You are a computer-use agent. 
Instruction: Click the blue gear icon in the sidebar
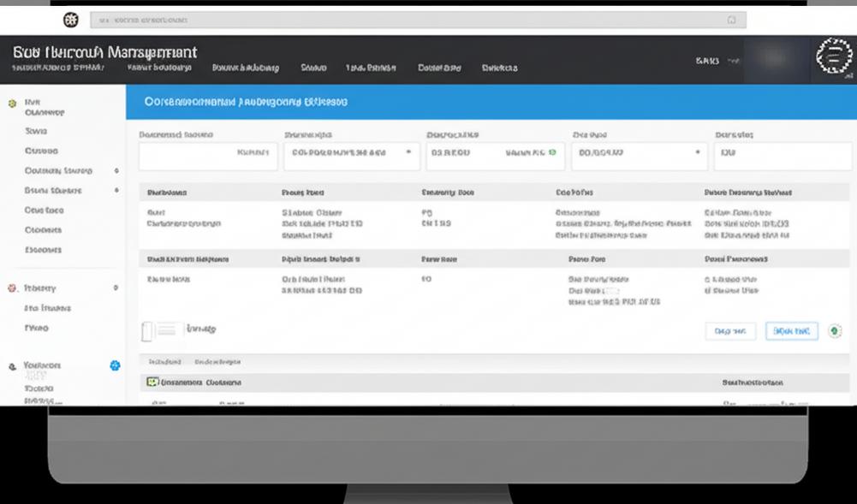115,365
